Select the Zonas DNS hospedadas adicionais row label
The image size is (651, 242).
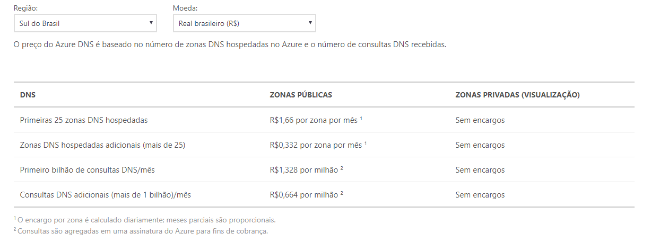[x=102, y=145]
